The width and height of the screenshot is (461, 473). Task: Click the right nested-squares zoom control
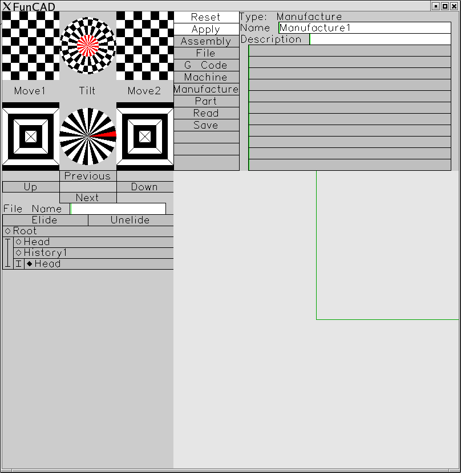pyautogui.click(x=145, y=137)
